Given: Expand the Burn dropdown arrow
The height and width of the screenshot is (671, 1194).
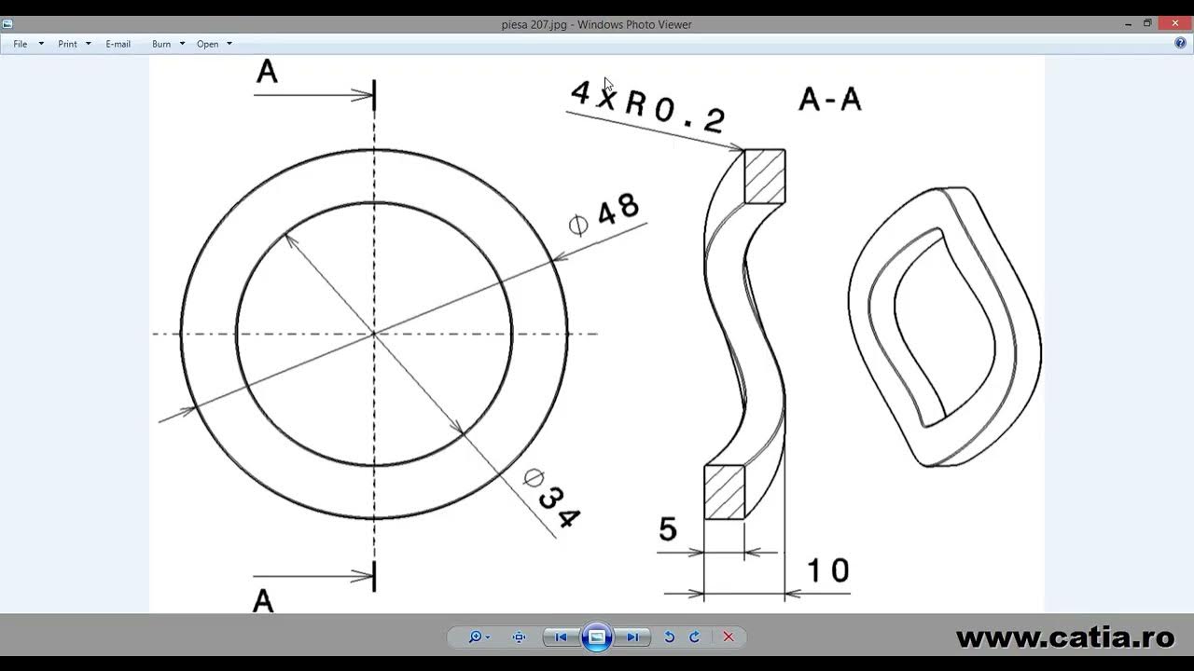Looking at the screenshot, I should click(x=182, y=44).
